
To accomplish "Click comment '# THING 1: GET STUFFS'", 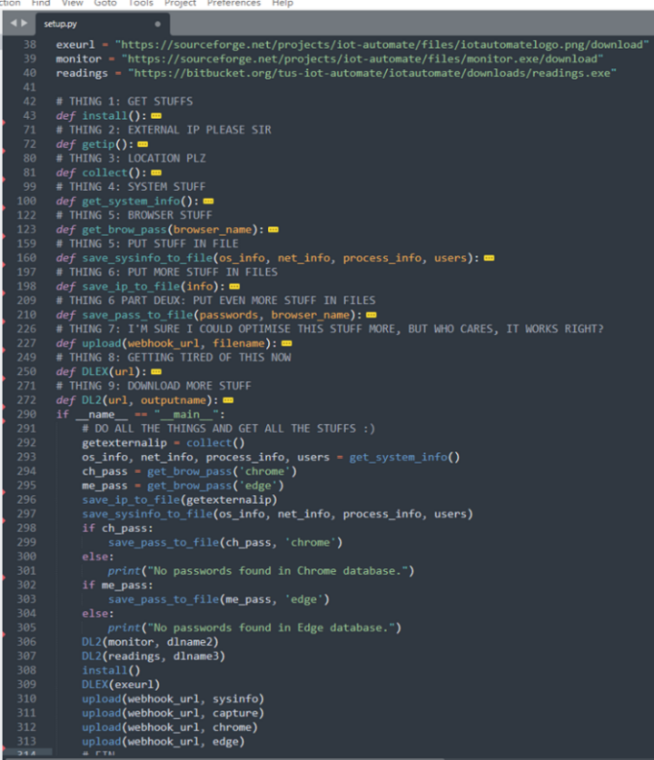I will tap(124, 102).
